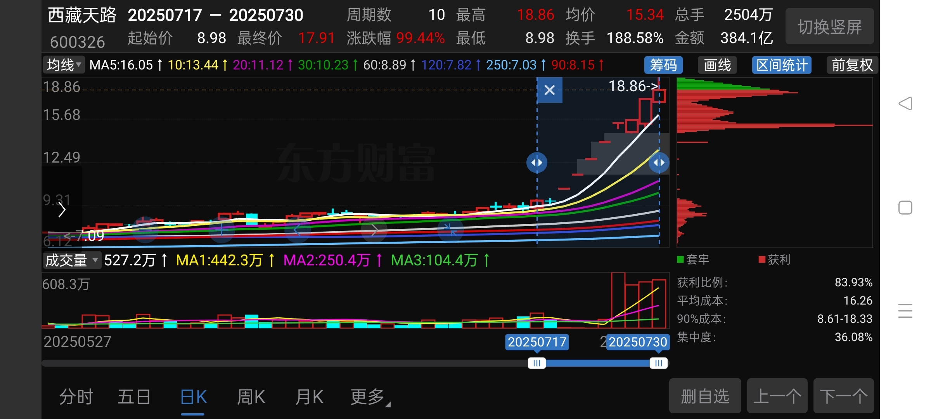This screenshot has width=931, height=419.
Task: Tap the 20250730 end date marker
Action: coord(638,342)
